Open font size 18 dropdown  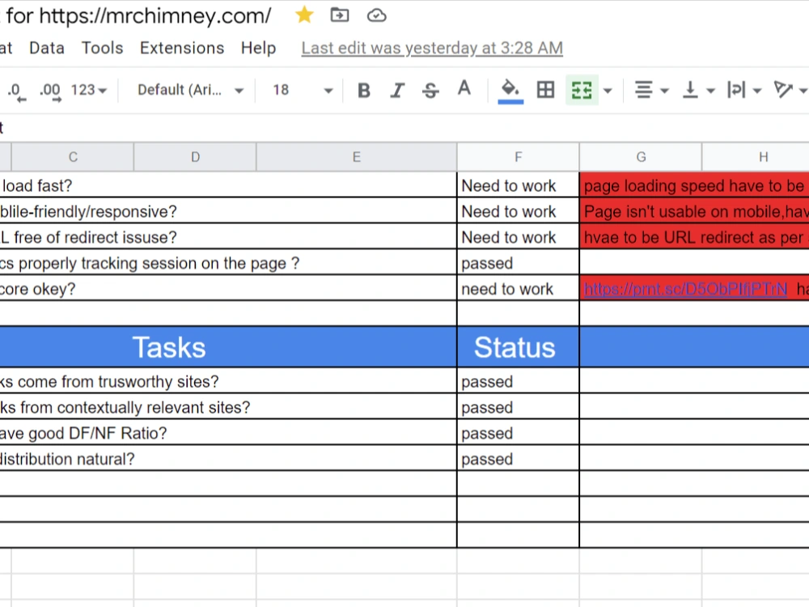303,91
